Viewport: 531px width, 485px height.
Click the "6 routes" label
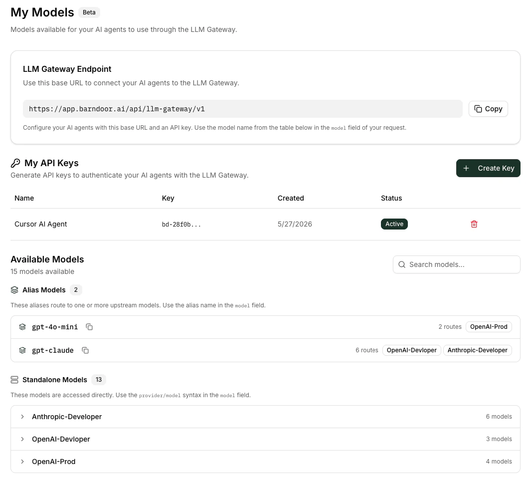coord(367,350)
